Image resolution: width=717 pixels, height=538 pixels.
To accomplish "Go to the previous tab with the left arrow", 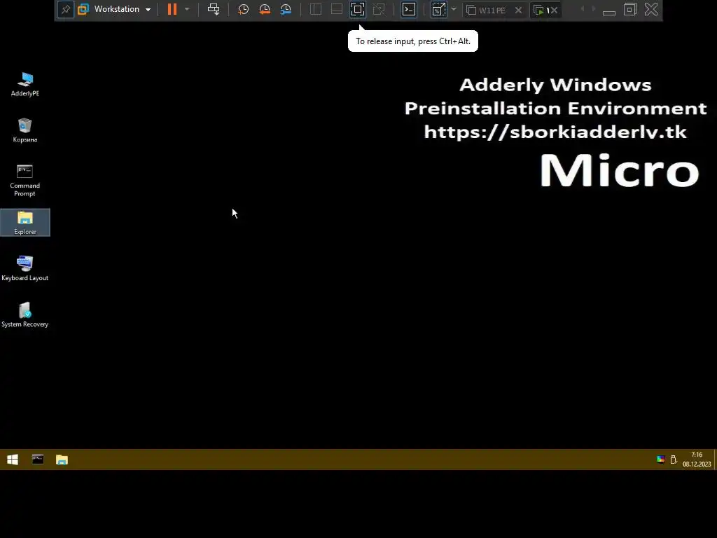I will 582,9.
